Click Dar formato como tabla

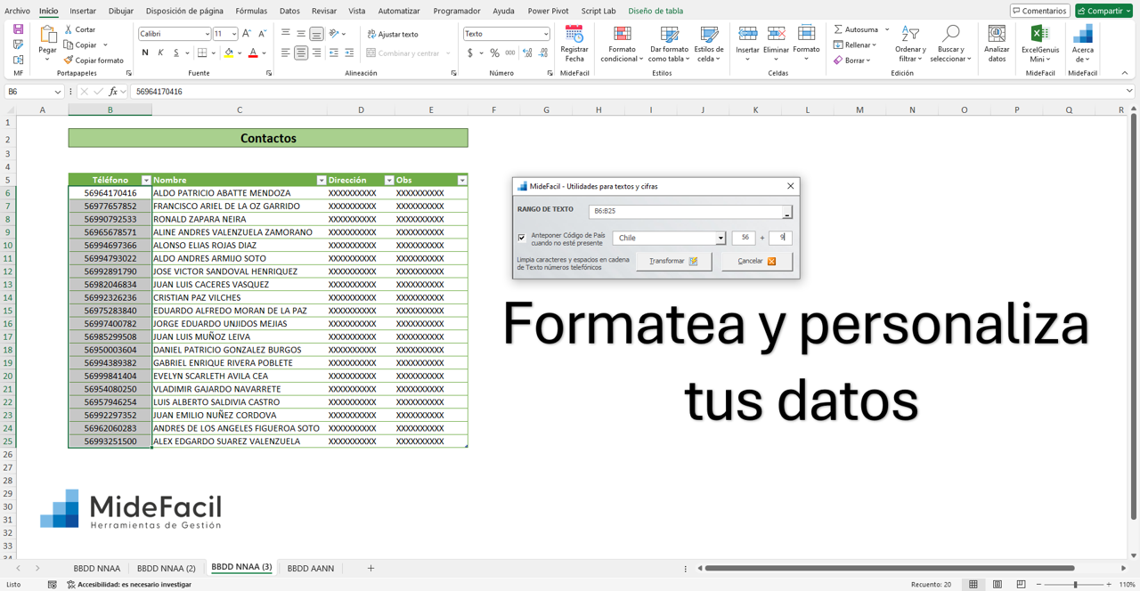(x=669, y=44)
